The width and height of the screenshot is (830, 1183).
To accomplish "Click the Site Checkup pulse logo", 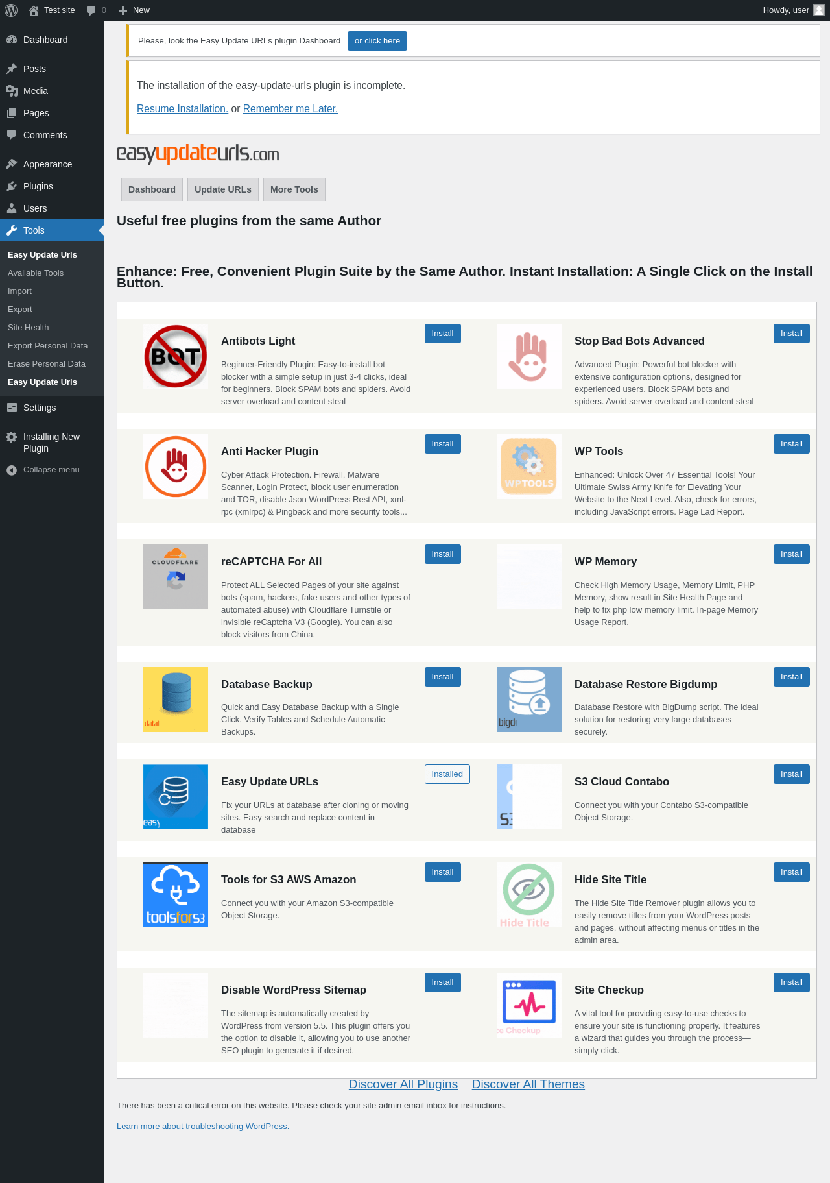I will 529,1005.
